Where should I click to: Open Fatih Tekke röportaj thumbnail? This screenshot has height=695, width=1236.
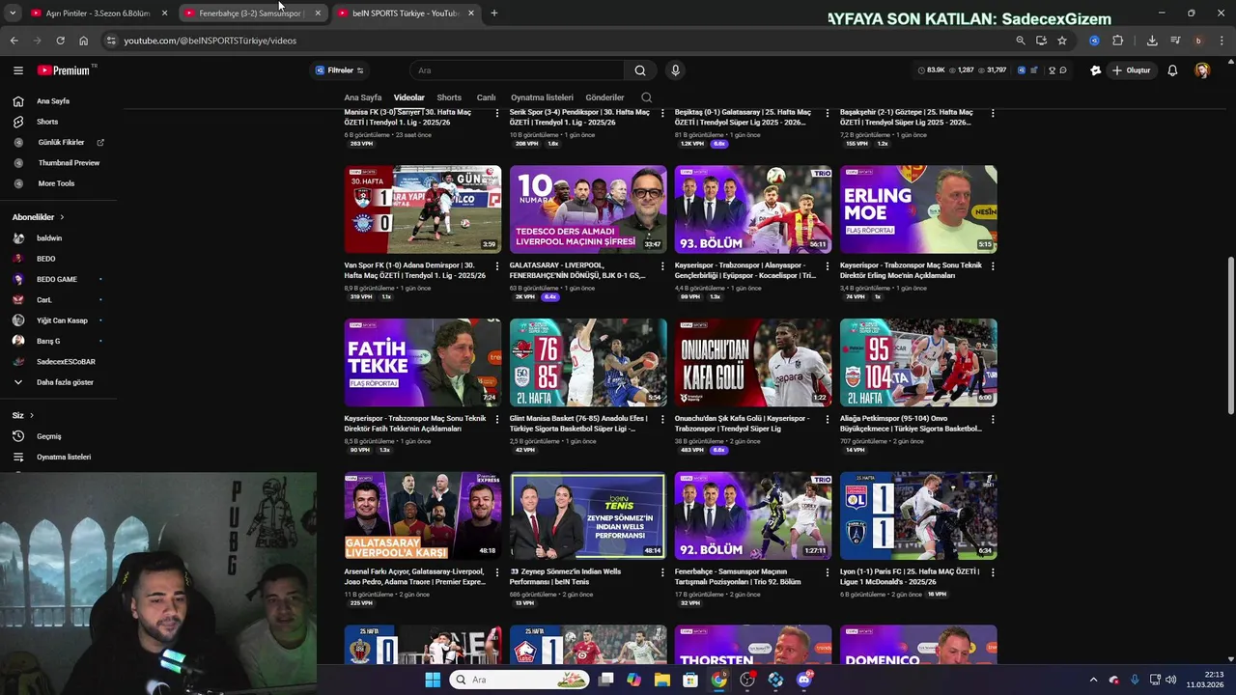pos(423,363)
